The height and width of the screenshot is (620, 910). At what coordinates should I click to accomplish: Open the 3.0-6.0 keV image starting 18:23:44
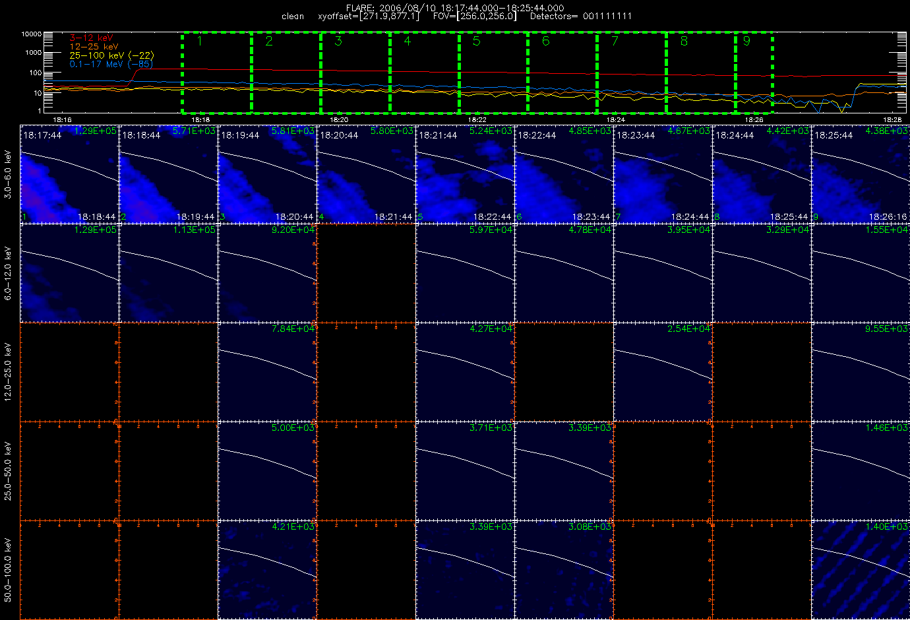(663, 174)
